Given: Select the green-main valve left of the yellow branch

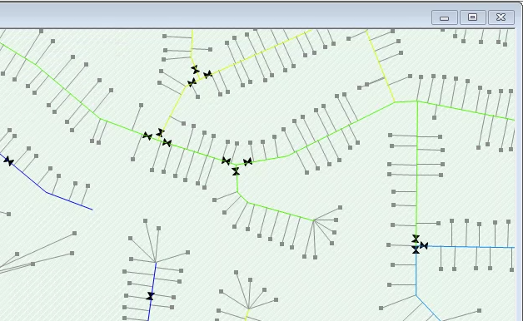Looking at the screenshot, I should point(147,136).
